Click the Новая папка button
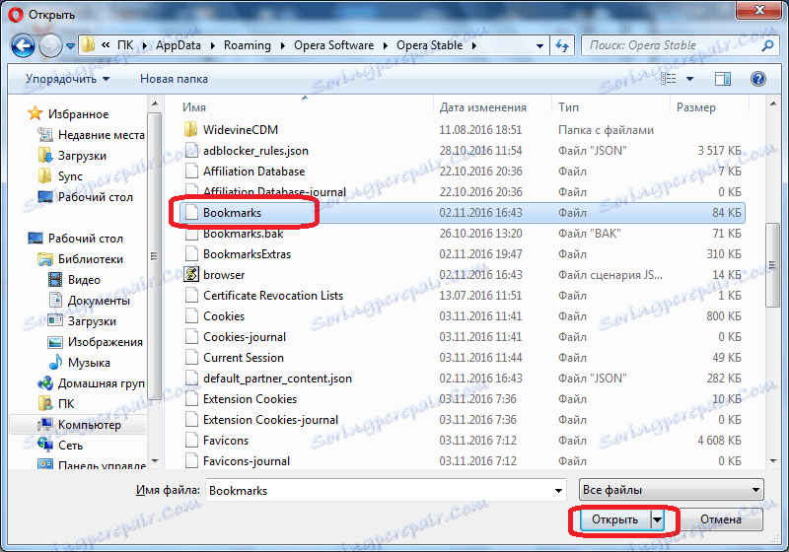This screenshot has width=789, height=552. (174, 79)
